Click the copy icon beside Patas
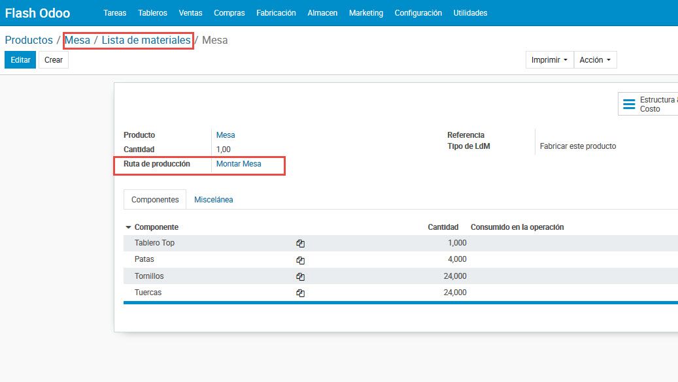The width and height of the screenshot is (678, 382). tap(300, 260)
